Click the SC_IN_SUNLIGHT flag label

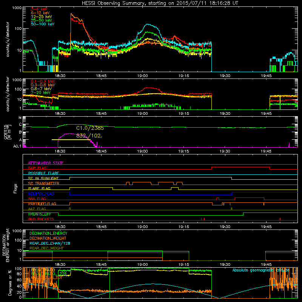pyautogui.click(x=43, y=178)
